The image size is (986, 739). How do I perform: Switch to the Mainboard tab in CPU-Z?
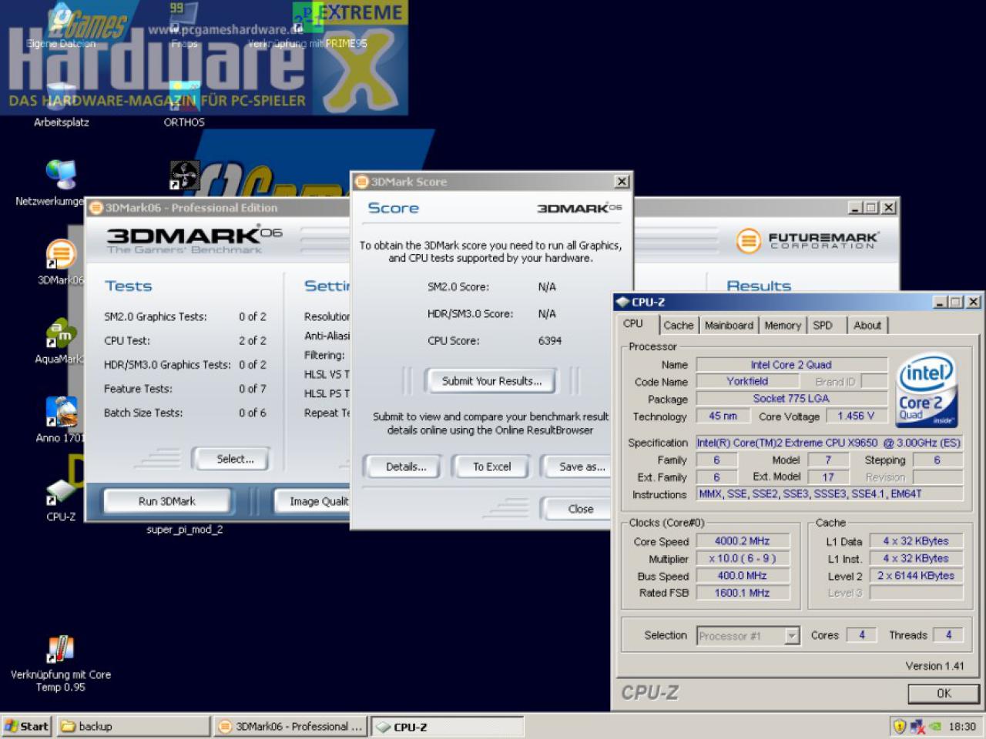tap(729, 325)
